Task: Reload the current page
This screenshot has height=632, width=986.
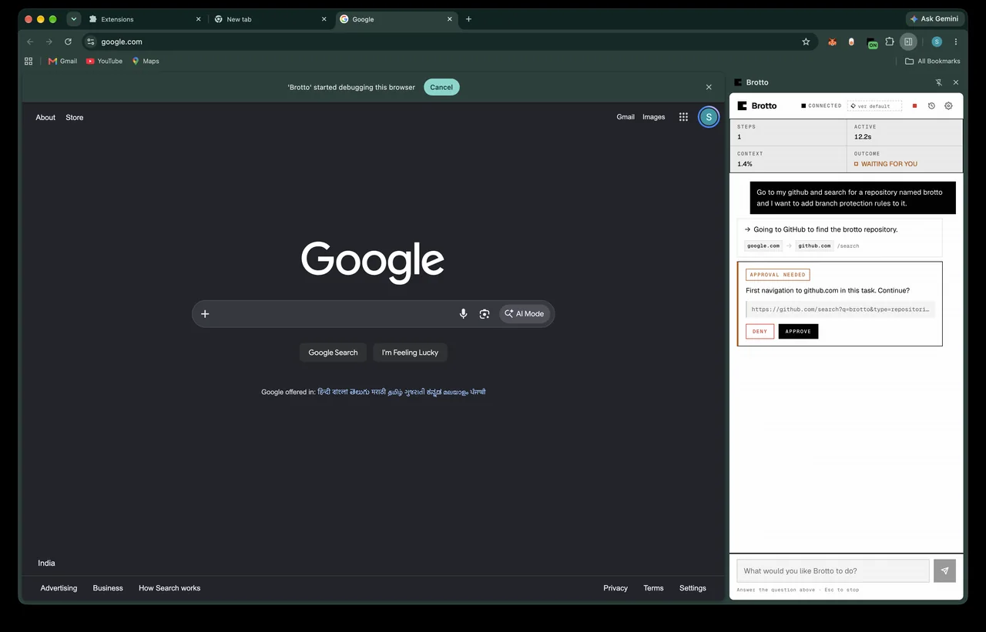Action: tap(68, 42)
